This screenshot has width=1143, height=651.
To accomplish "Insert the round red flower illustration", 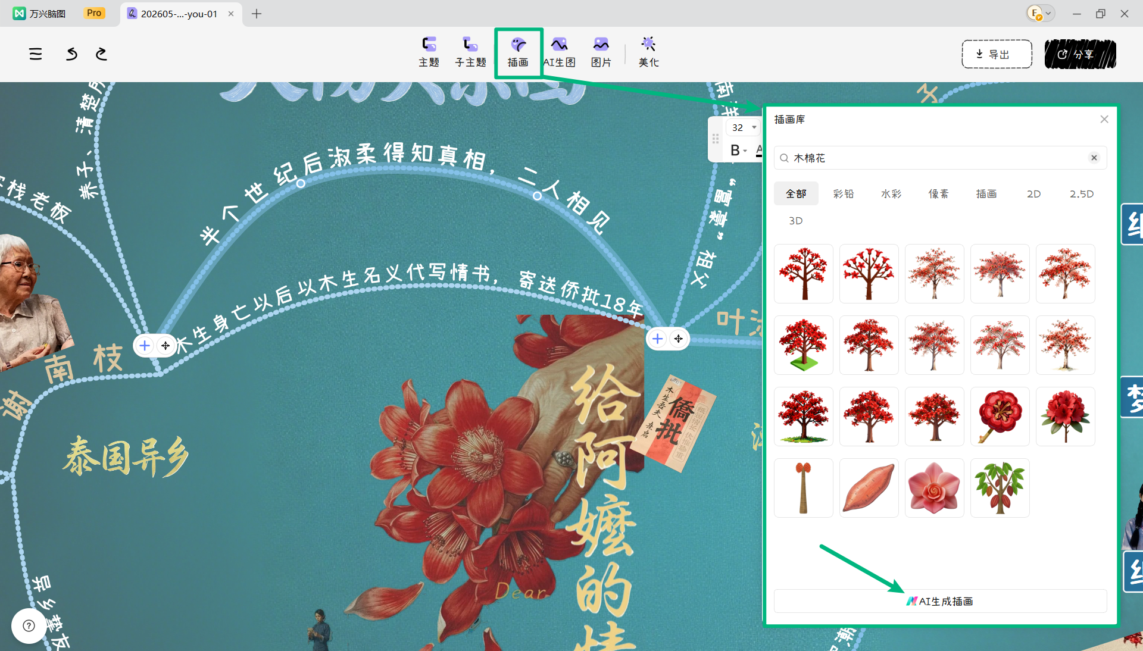I will point(1000,417).
